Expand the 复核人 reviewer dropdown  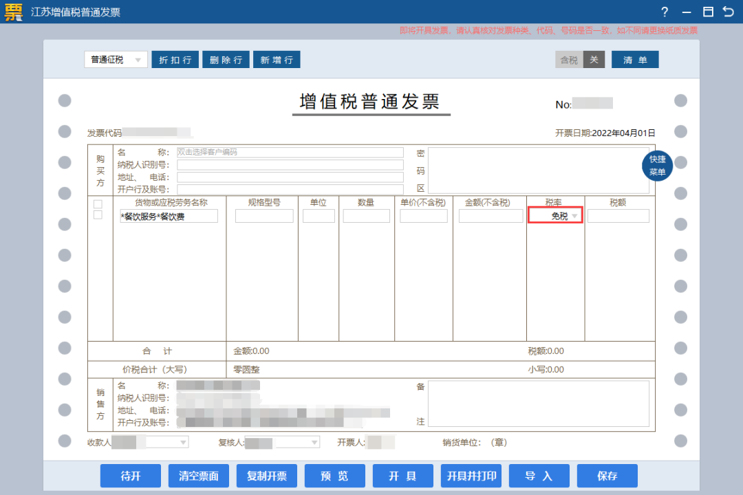[314, 442]
